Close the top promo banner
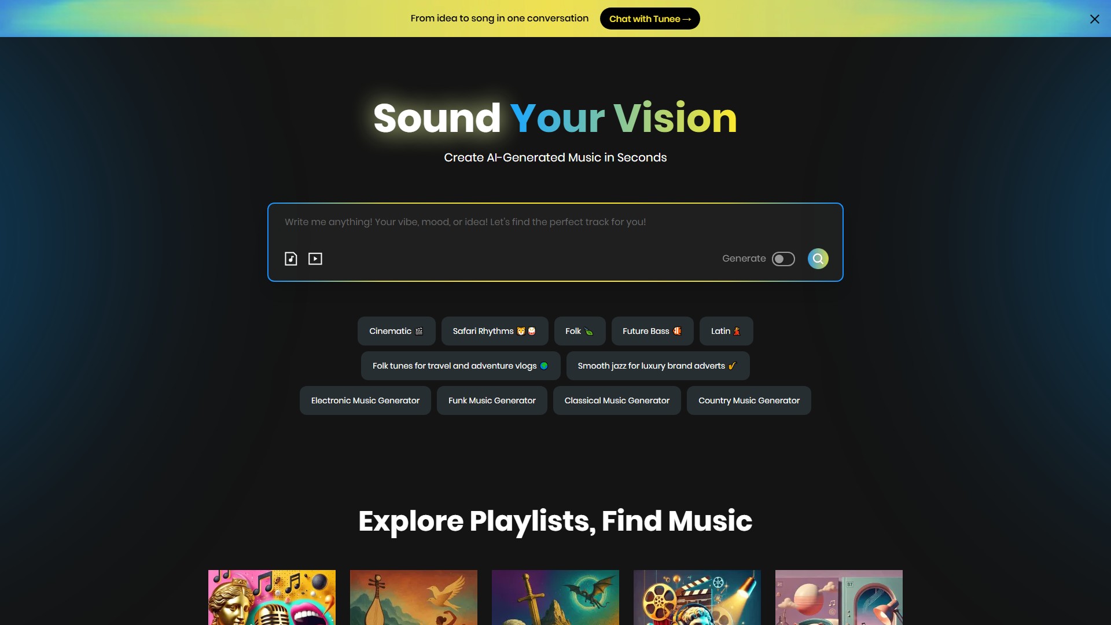 1095,19
